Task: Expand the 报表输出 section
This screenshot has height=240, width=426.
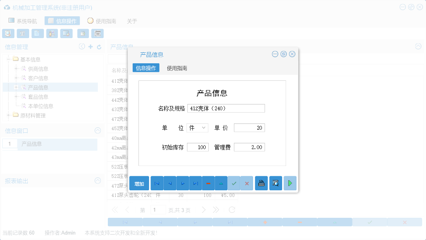Action: click(x=98, y=181)
